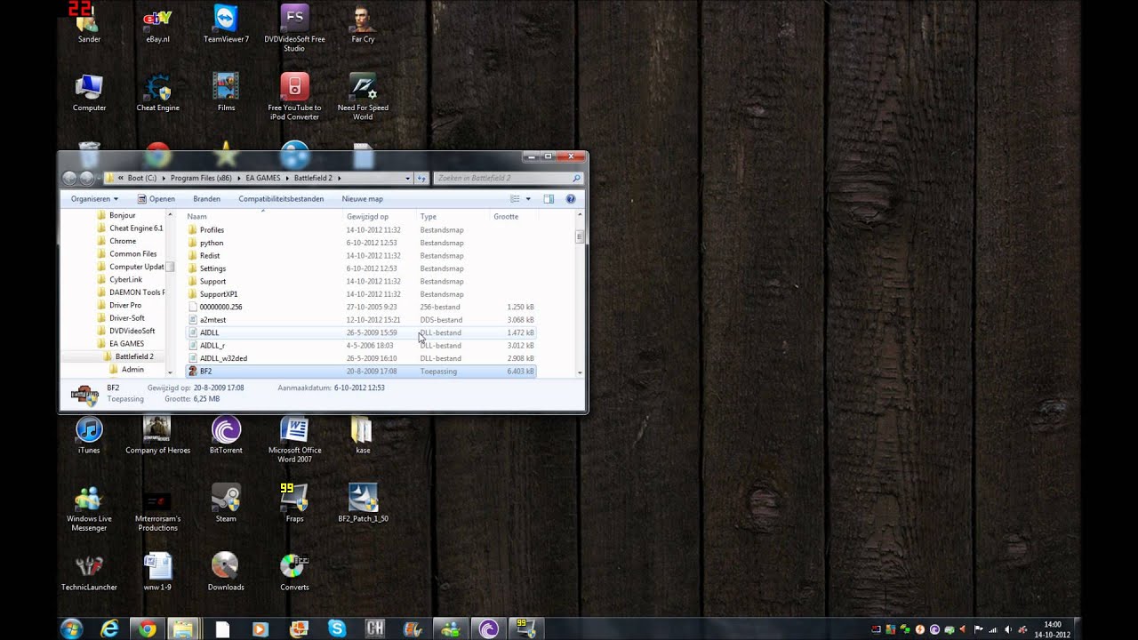
Task: Sort files by the Grootte column
Action: (x=514, y=216)
